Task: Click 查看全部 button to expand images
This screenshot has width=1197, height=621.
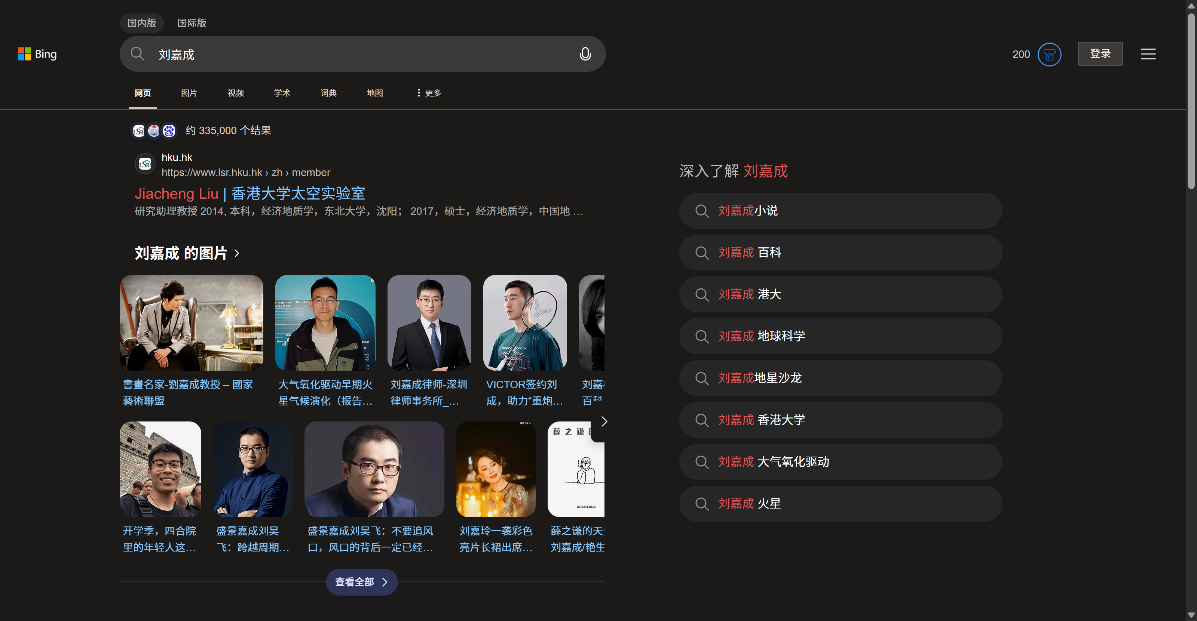Action: [x=361, y=582]
